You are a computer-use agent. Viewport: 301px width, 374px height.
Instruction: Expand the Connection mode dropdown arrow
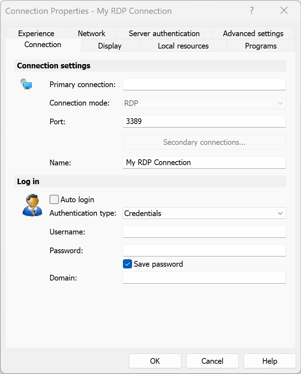[280, 103]
